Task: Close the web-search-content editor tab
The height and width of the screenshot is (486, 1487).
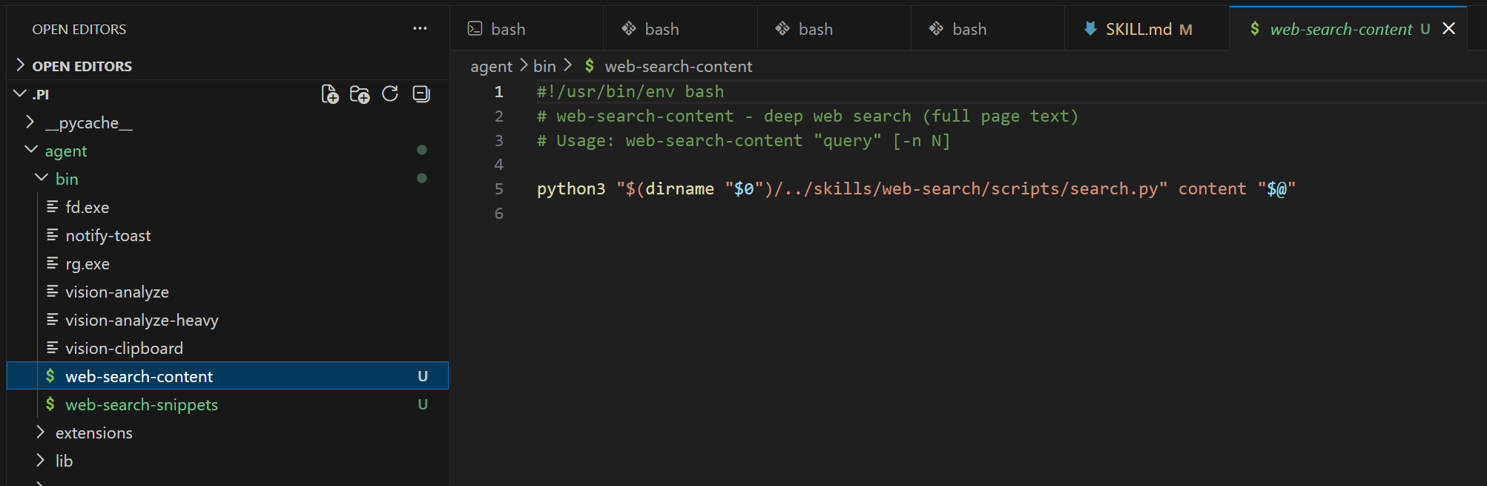Action: click(x=1448, y=28)
